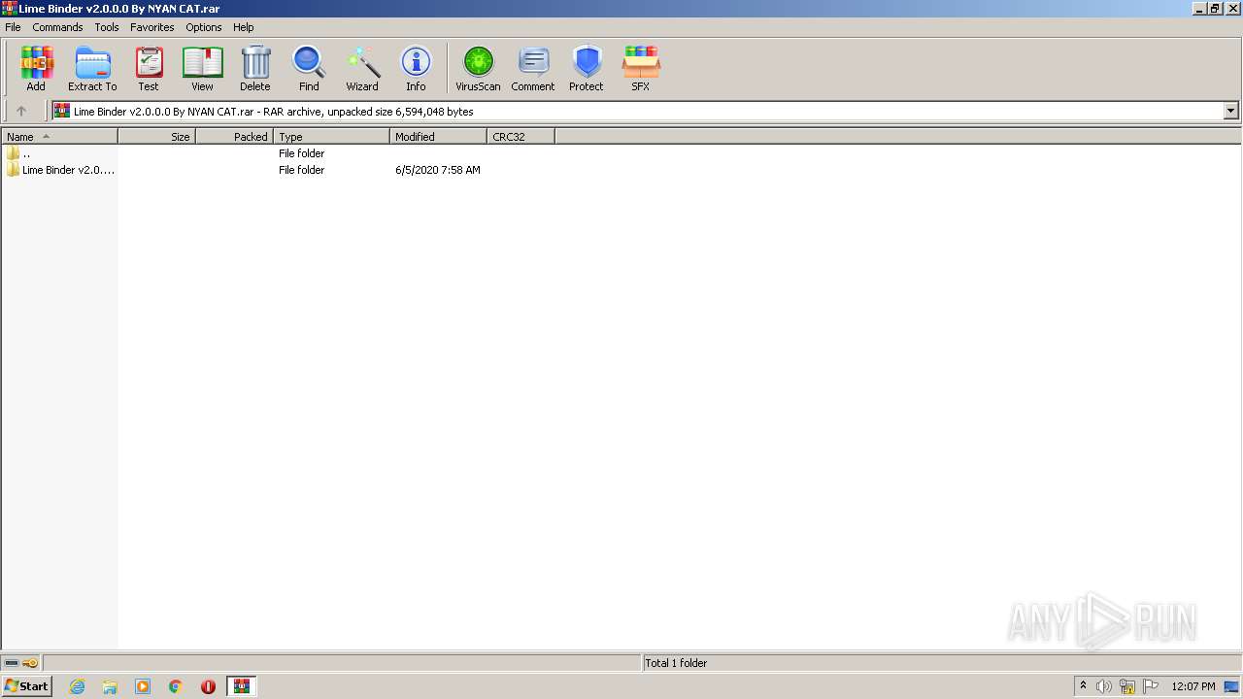Sort by Modified column header
Screen dimensions: 1243x699
coord(438,137)
